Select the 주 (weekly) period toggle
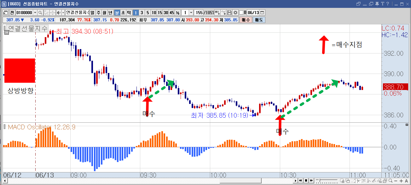 (98, 13)
